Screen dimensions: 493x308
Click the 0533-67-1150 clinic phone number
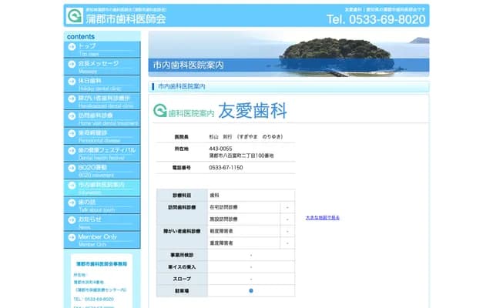pyautogui.click(x=226, y=167)
